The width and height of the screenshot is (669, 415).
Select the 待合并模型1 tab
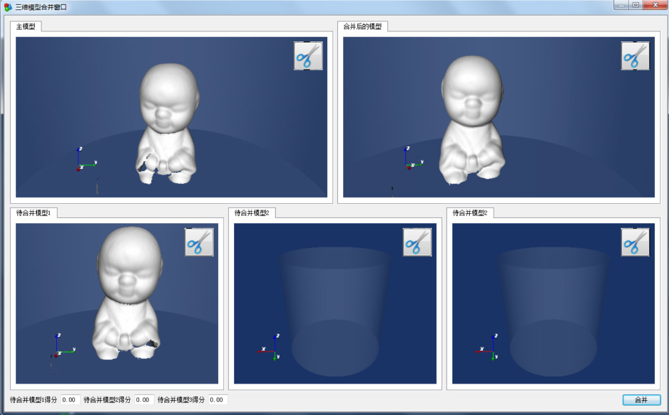tap(33, 213)
